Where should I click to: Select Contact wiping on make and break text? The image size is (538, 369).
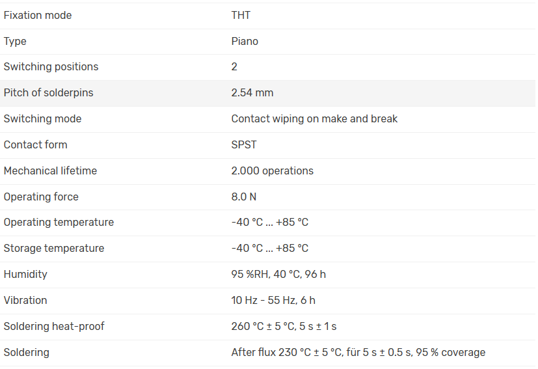(314, 118)
